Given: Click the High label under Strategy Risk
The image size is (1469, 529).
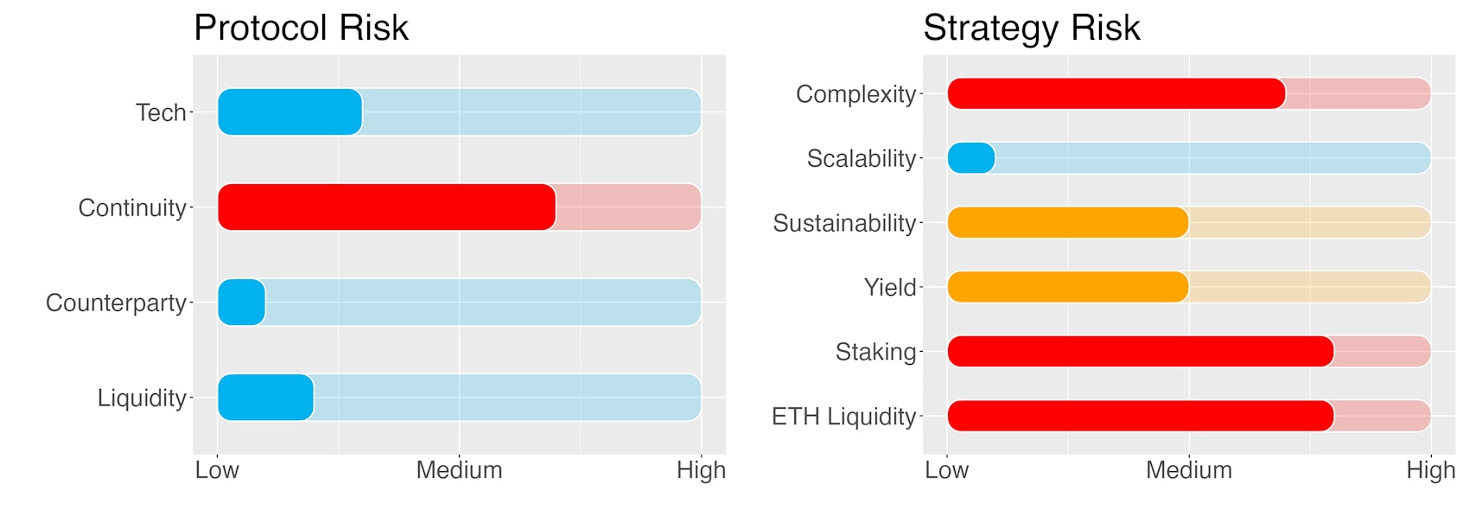Looking at the screenshot, I should [x=1430, y=470].
